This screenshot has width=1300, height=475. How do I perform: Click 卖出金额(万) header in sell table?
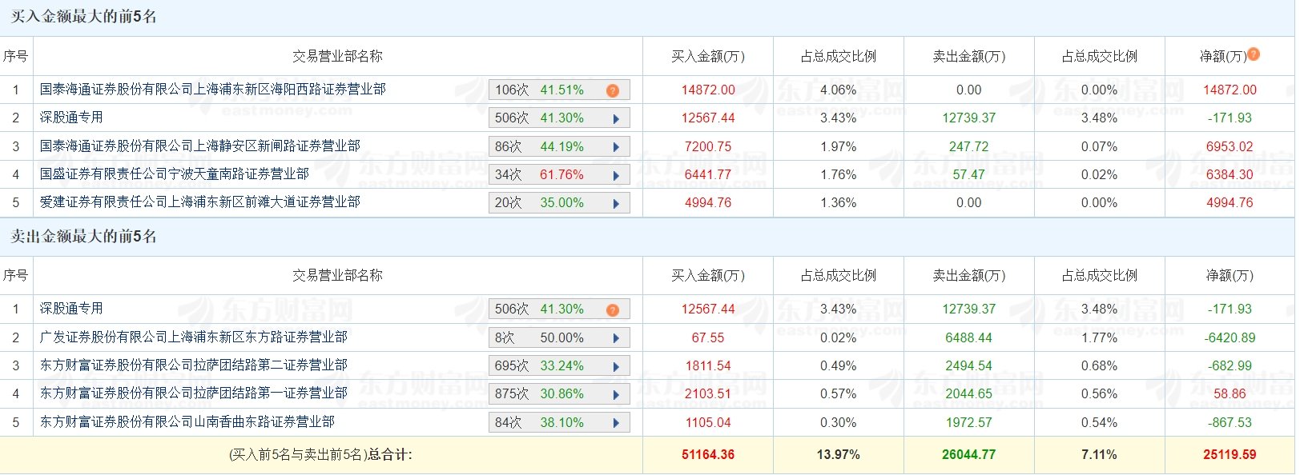tap(969, 275)
